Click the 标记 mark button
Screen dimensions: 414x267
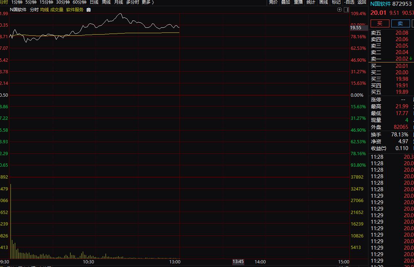click(x=336, y=2)
